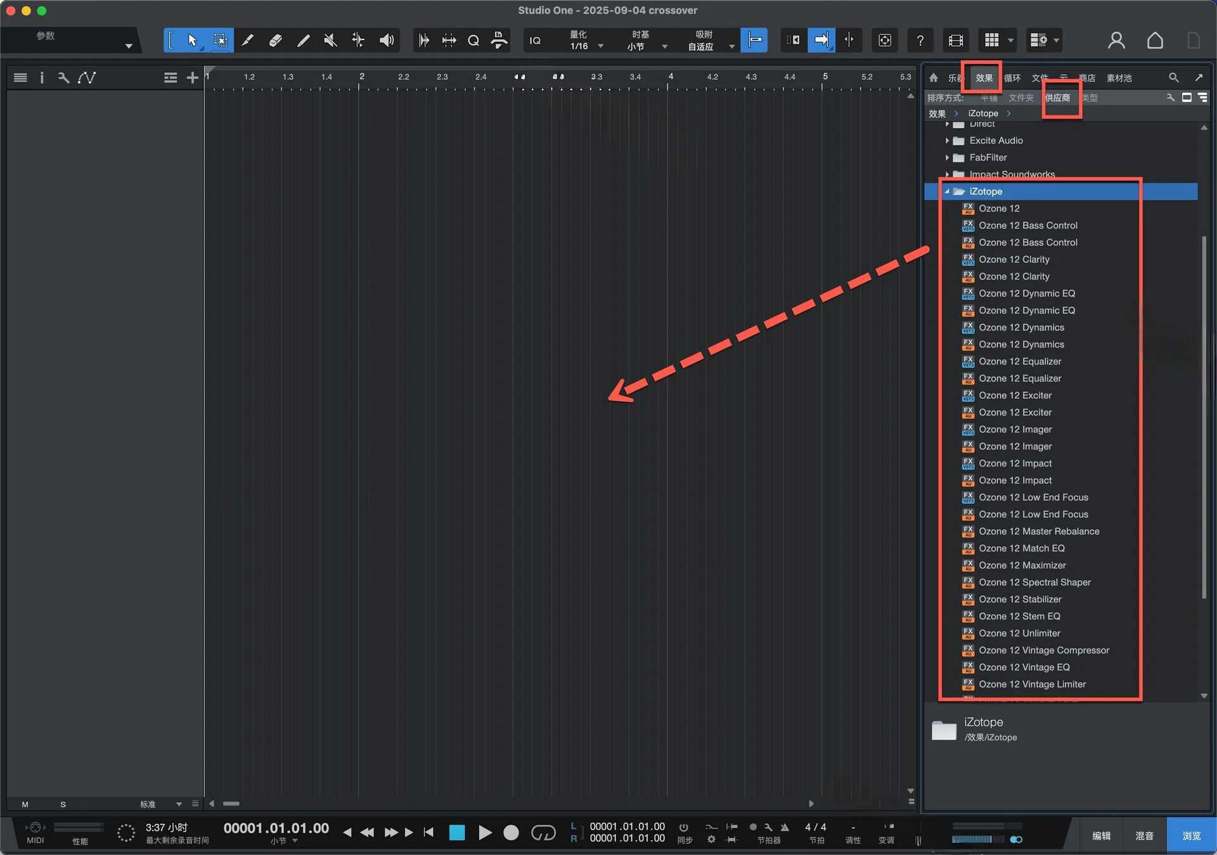The width and height of the screenshot is (1217, 855).
Task: Select the Bend tool
Action: 358,41
